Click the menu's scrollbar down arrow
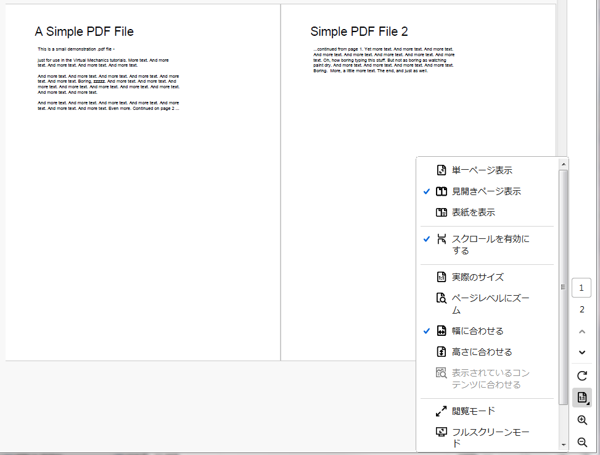Viewport: 600px width, 455px height. 563,445
